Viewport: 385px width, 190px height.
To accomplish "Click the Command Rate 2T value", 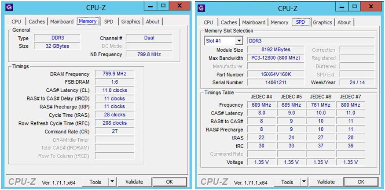I will (115, 132).
